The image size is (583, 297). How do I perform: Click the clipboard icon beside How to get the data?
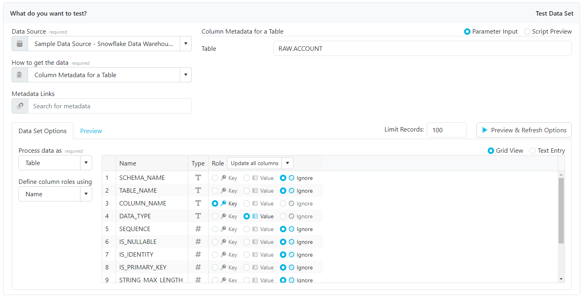(x=20, y=75)
